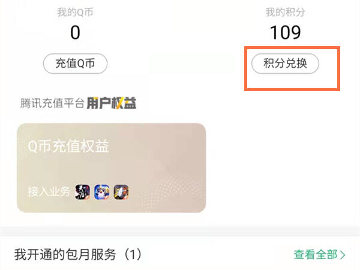This screenshot has height=270, width=360.
Task: Select the points balance number 109
Action: (285, 32)
